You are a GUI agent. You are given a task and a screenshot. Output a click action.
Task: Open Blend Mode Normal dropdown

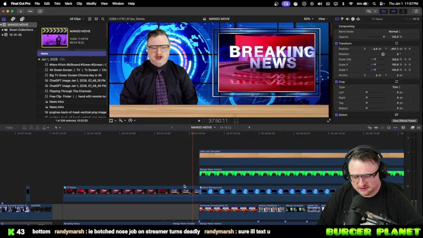pos(395,31)
